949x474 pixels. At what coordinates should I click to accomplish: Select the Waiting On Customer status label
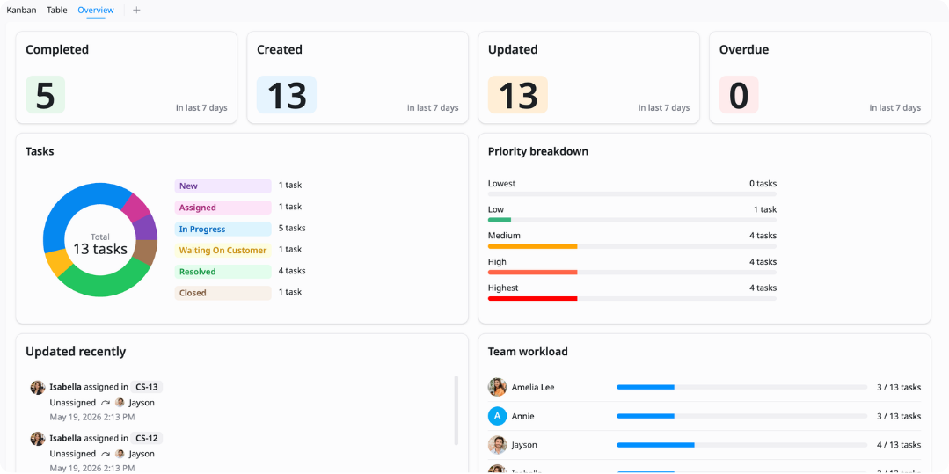[x=223, y=250]
